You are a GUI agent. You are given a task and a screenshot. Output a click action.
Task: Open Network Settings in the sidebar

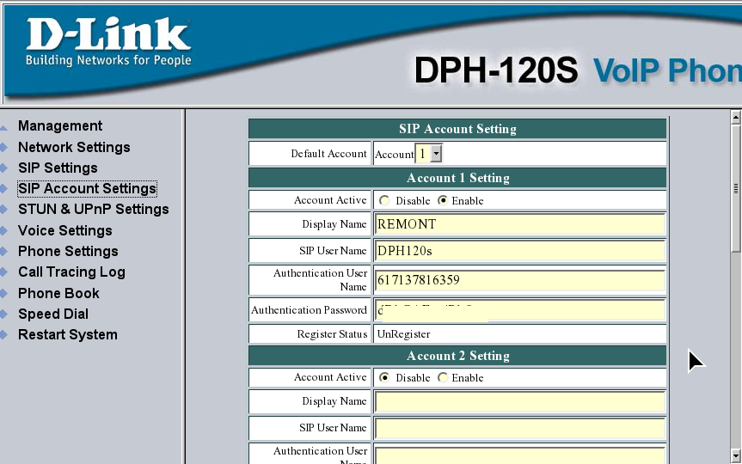tap(74, 147)
